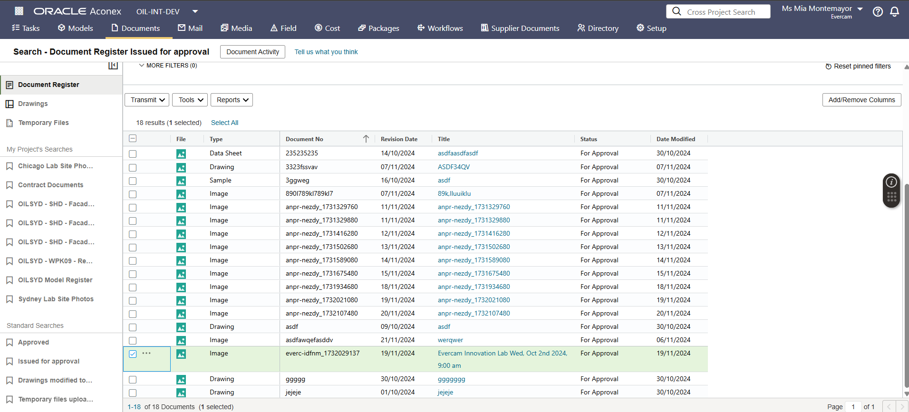The width and height of the screenshot is (909, 412).
Task: Click the Document Activity button
Action: click(252, 52)
